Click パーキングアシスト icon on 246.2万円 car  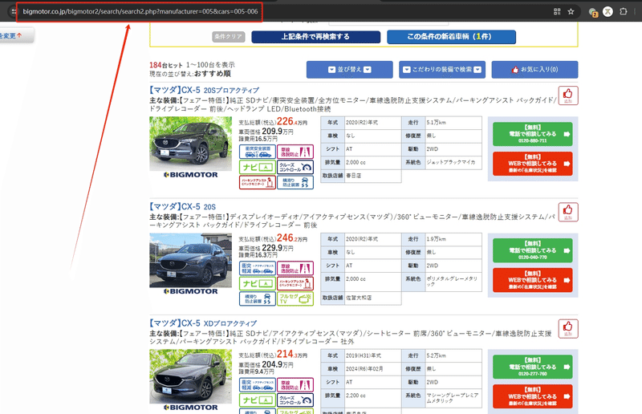295,283
